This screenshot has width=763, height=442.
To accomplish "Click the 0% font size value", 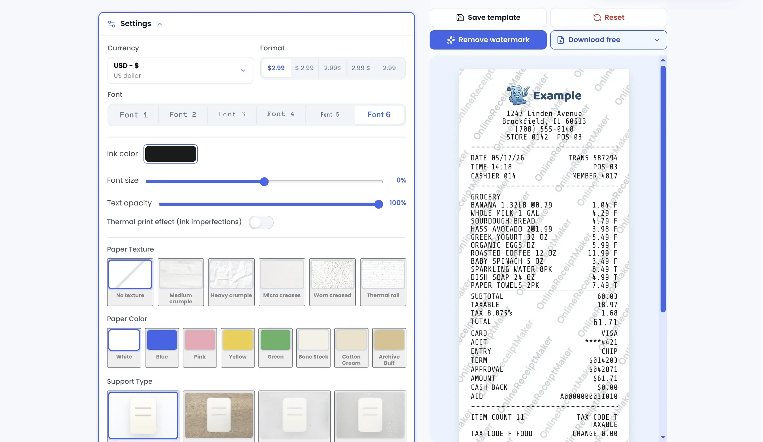I will (401, 181).
